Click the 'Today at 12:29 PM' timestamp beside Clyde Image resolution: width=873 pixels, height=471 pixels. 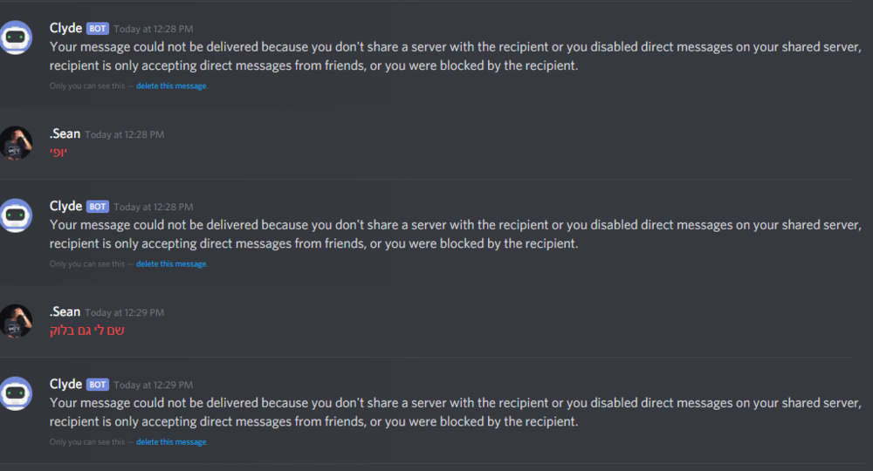153,385
